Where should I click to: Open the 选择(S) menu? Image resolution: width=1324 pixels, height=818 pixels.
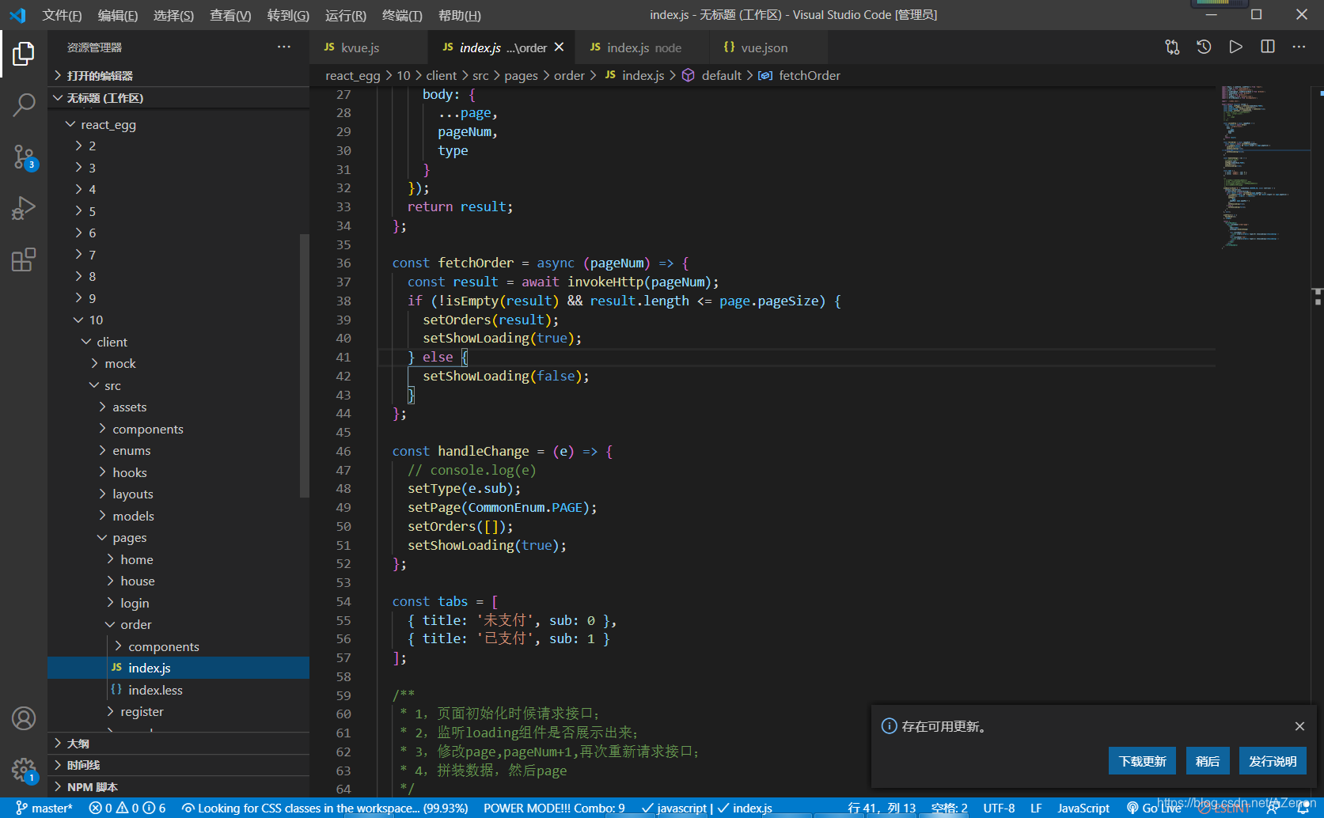(x=173, y=15)
